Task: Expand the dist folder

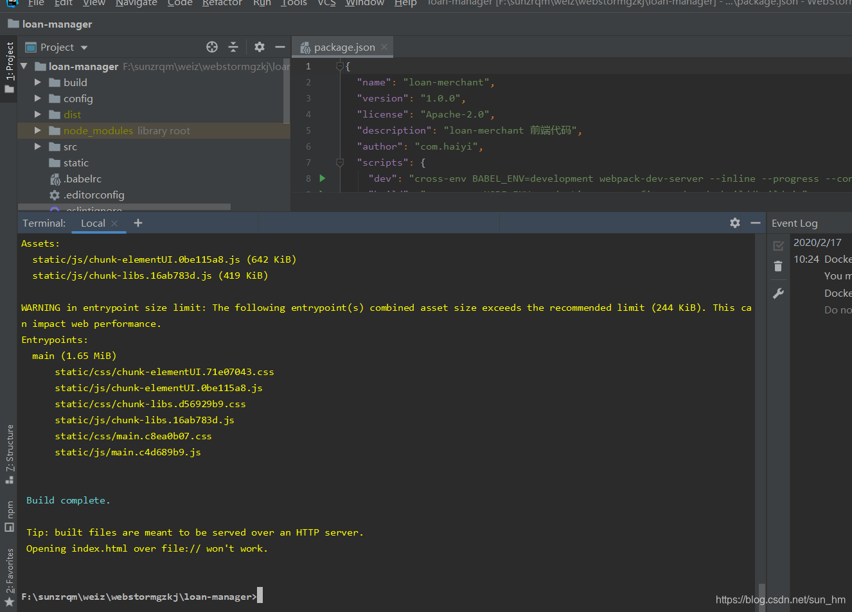Action: 37,114
